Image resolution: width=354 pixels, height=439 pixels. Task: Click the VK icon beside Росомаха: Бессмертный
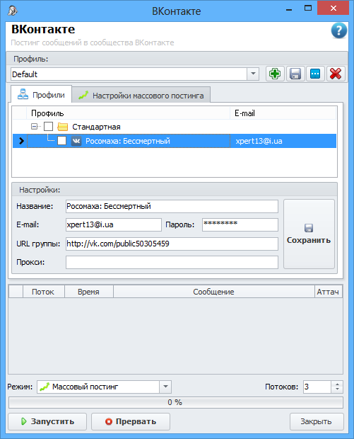(76, 141)
